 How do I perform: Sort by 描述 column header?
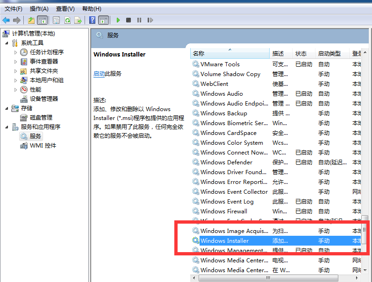pos(281,54)
